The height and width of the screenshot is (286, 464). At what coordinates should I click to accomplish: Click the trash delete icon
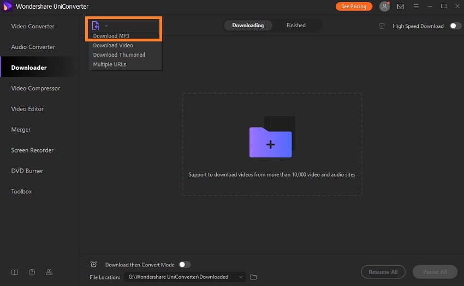pyautogui.click(x=382, y=26)
